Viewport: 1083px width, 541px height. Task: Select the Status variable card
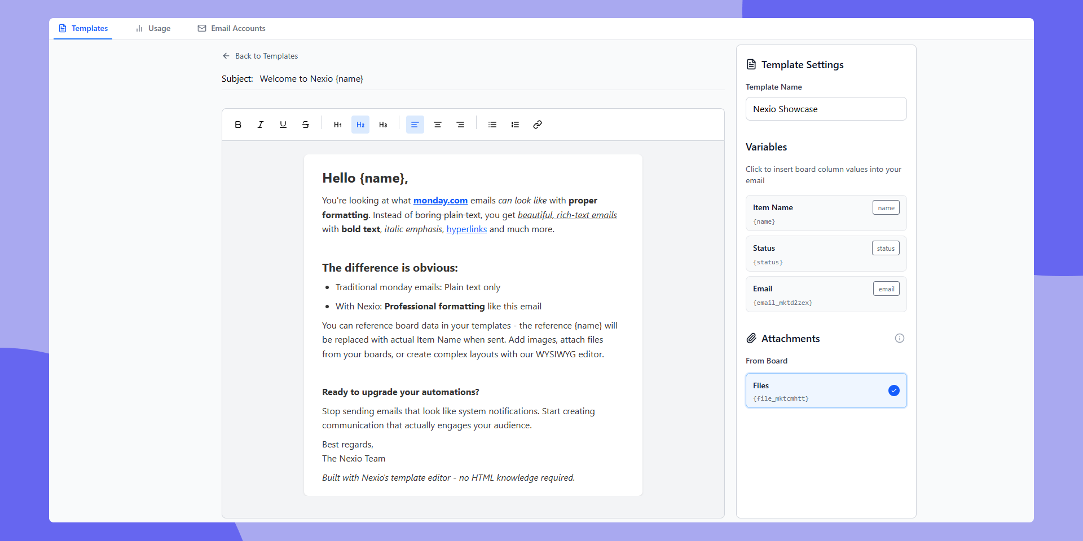pos(826,254)
